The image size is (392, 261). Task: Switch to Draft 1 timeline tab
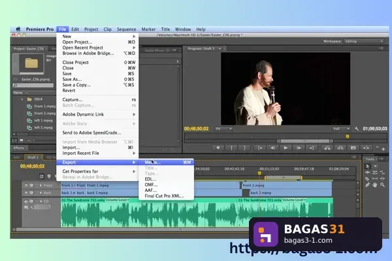33,157
